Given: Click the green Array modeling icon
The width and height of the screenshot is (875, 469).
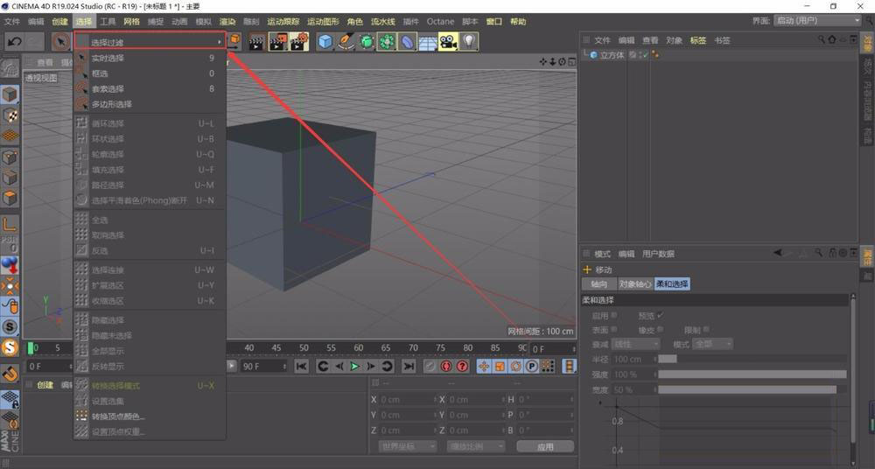Looking at the screenshot, I should point(387,42).
